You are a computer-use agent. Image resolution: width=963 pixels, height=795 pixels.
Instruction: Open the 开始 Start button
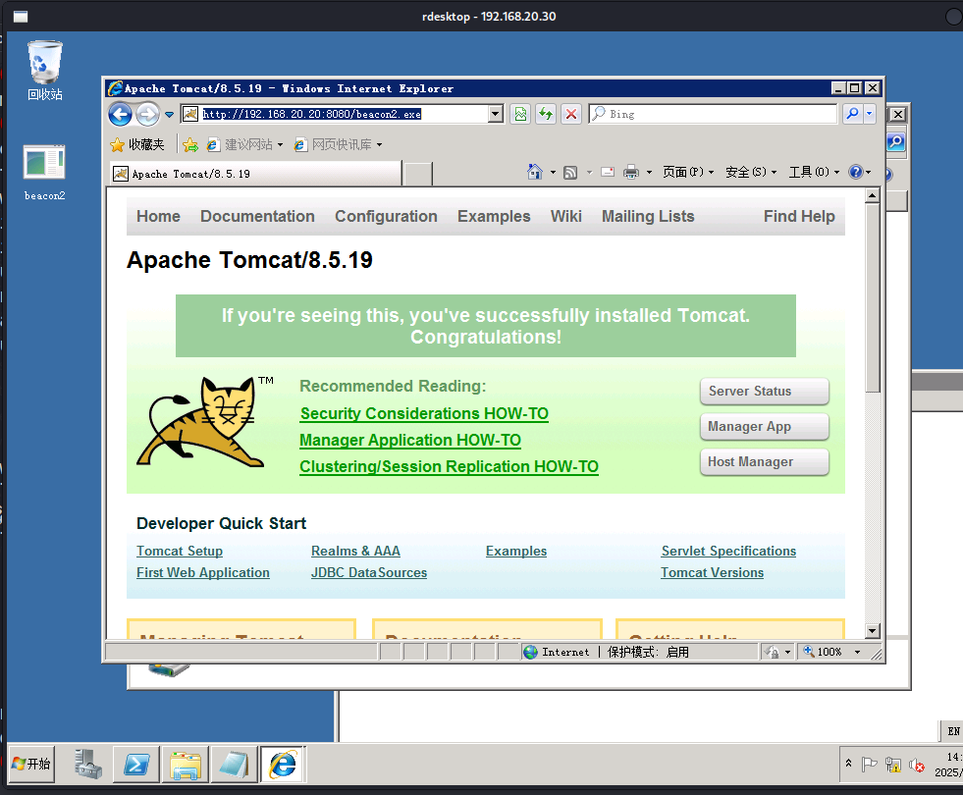31,765
